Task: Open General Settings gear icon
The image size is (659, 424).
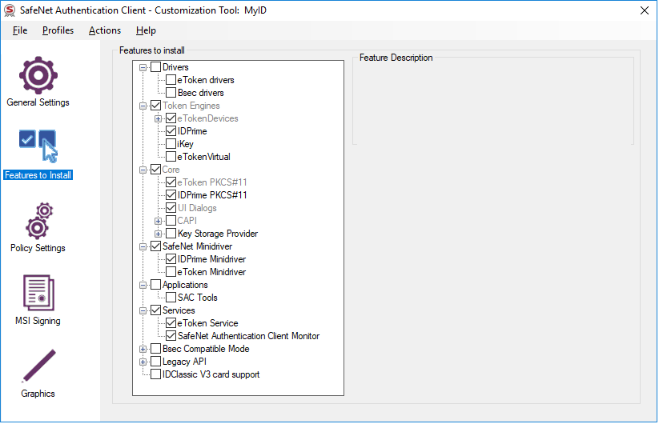Action: click(x=38, y=74)
